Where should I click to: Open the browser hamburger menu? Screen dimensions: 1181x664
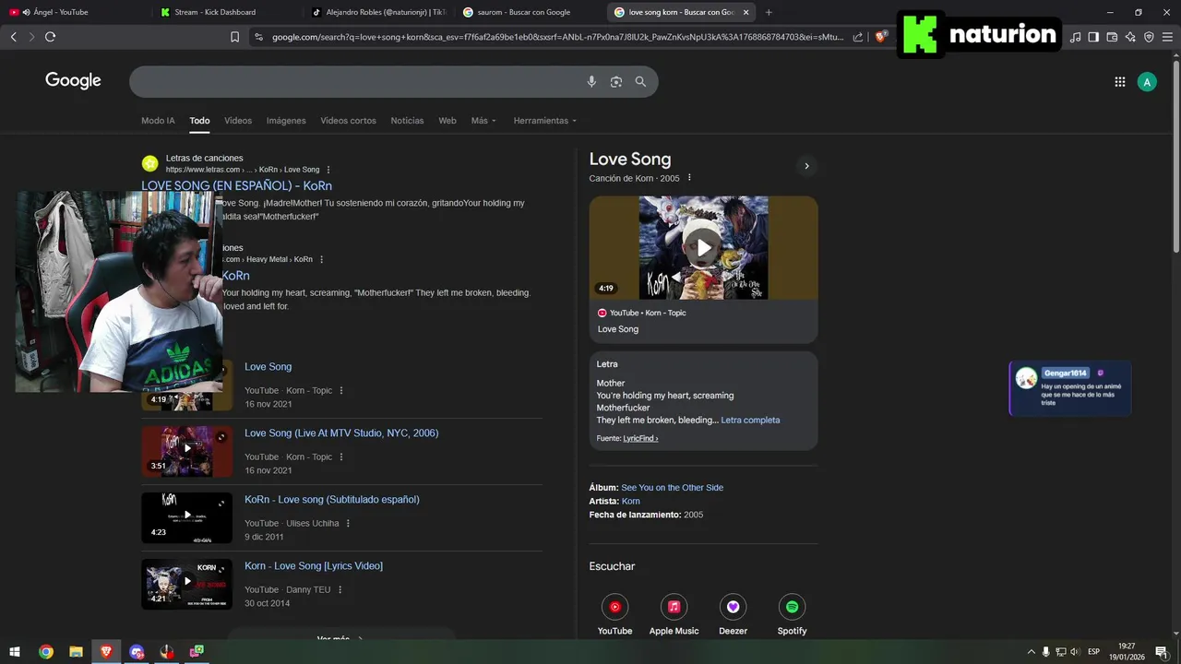tap(1167, 37)
